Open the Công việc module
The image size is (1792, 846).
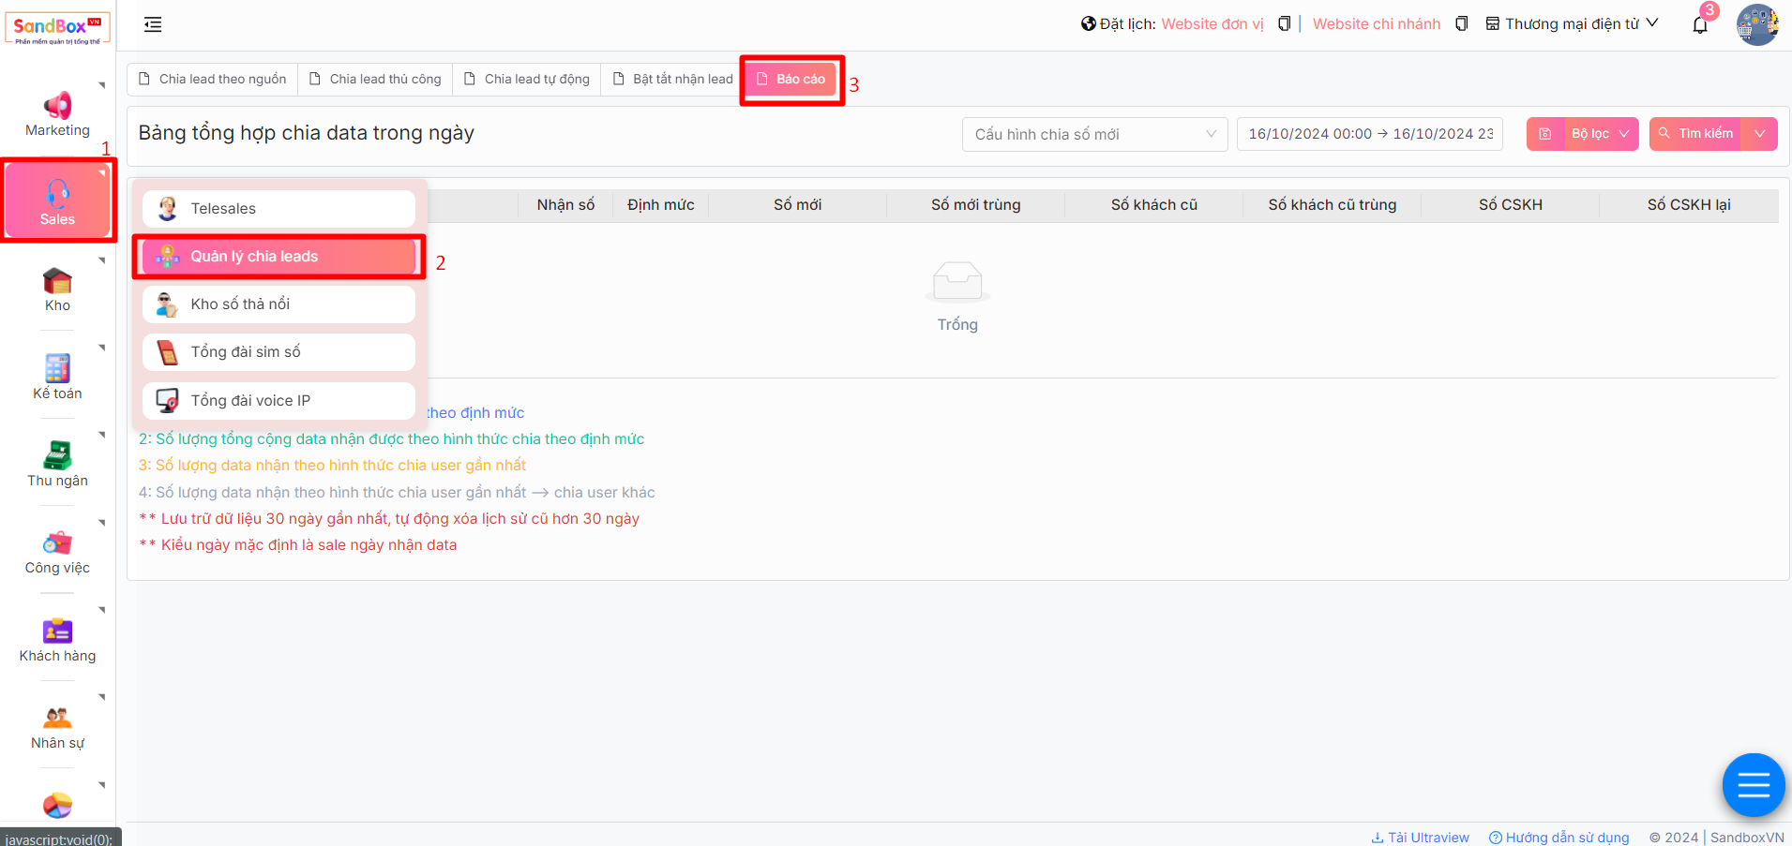(x=57, y=551)
